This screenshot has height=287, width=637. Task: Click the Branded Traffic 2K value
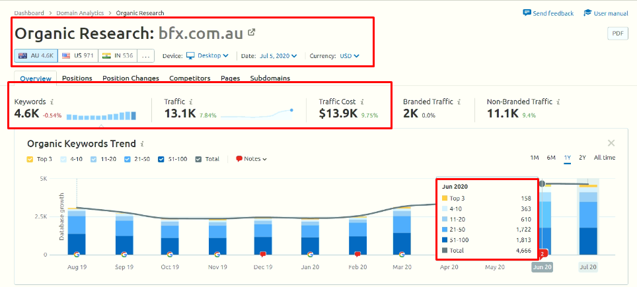(x=410, y=114)
